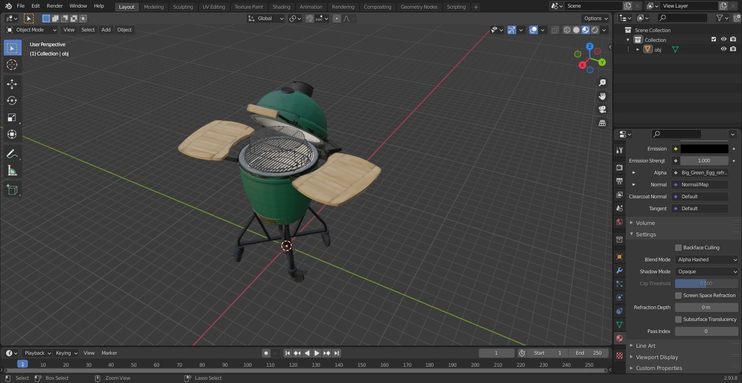Image resolution: width=742 pixels, height=383 pixels.
Task: Click the Refraction Depth field
Action: [706, 307]
